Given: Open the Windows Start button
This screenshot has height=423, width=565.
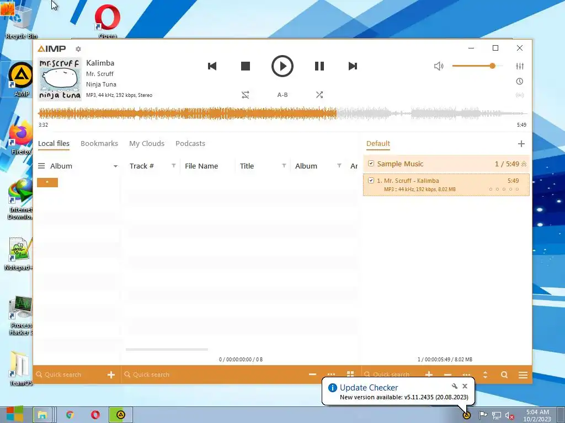Looking at the screenshot, I should click(x=15, y=415).
